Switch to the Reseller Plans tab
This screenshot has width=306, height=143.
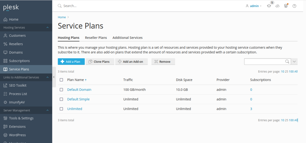(x=96, y=38)
